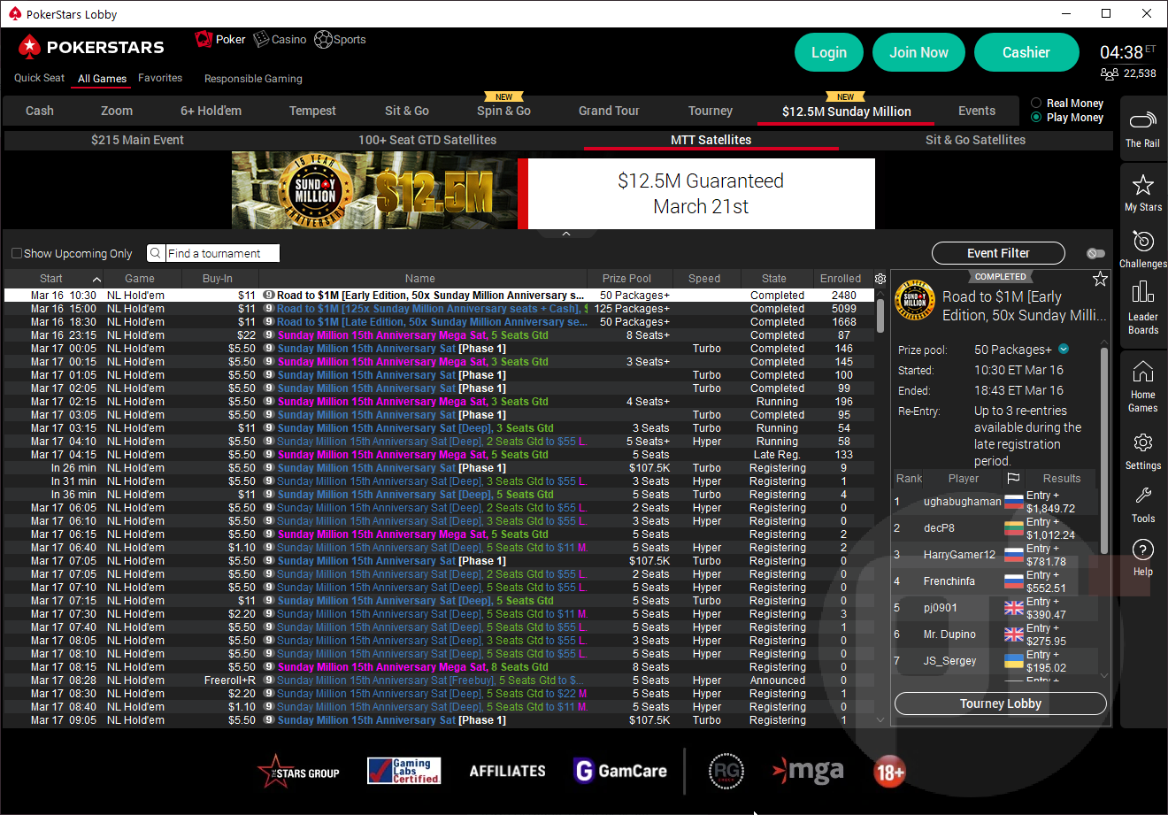Screen dimensions: 1168x815
Task: Focus the Find a tournament field
Action: pos(221,253)
